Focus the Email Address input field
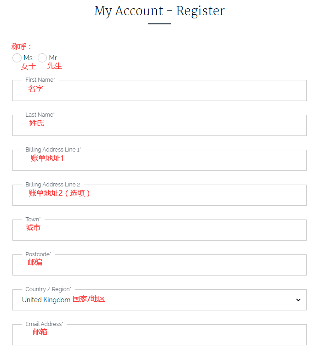Image resolution: width=320 pixels, height=349 pixels. (159, 335)
